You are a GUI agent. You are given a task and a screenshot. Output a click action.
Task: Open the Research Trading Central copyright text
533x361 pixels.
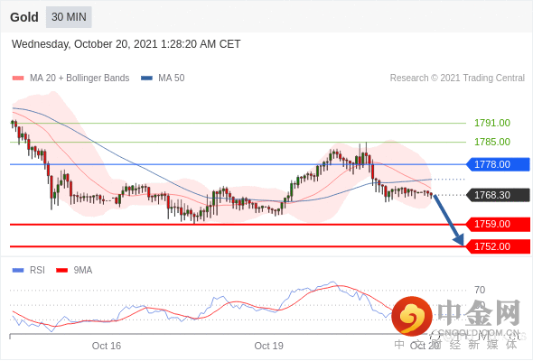(457, 79)
